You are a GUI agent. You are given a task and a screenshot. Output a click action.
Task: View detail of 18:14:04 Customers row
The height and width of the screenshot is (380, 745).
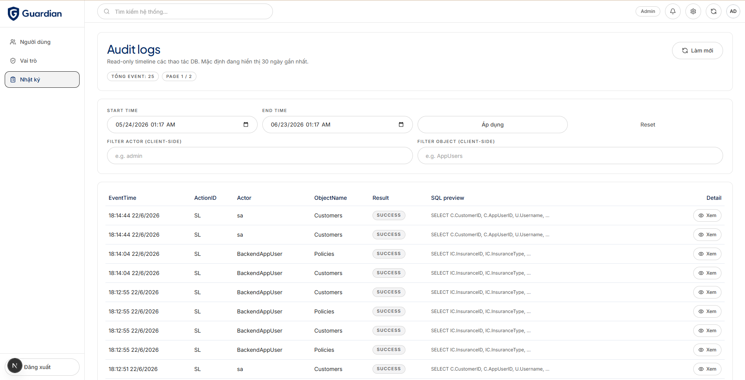pos(707,273)
